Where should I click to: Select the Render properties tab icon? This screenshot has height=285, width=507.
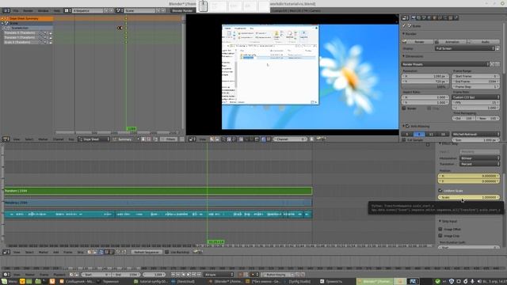click(x=414, y=18)
